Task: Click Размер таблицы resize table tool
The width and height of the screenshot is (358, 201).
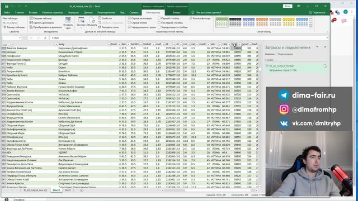Action: point(14,27)
